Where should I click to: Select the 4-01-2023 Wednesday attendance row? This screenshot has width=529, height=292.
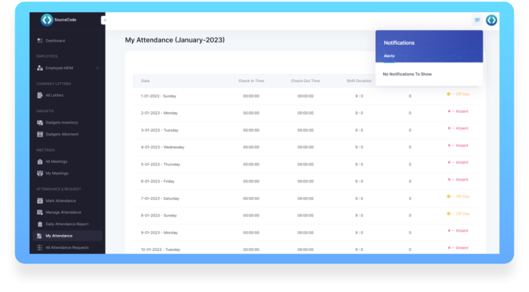(x=163, y=147)
